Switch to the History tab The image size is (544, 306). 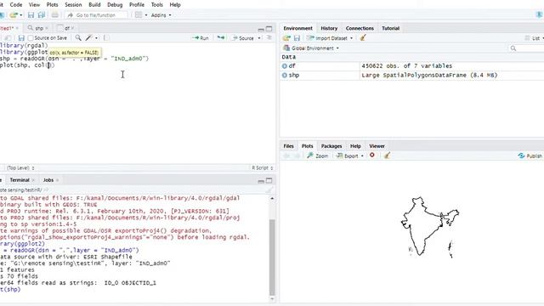coord(329,28)
